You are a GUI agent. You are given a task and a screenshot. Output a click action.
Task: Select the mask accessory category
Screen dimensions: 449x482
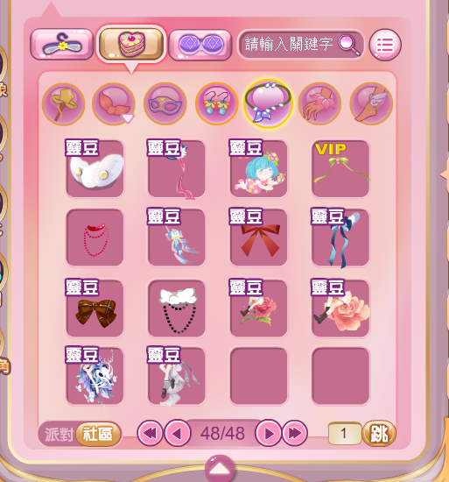pyautogui.click(x=165, y=103)
